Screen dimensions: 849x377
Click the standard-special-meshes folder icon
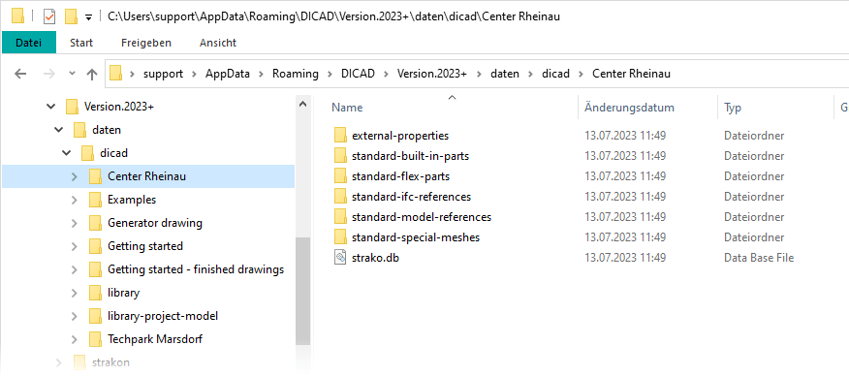tap(340, 237)
